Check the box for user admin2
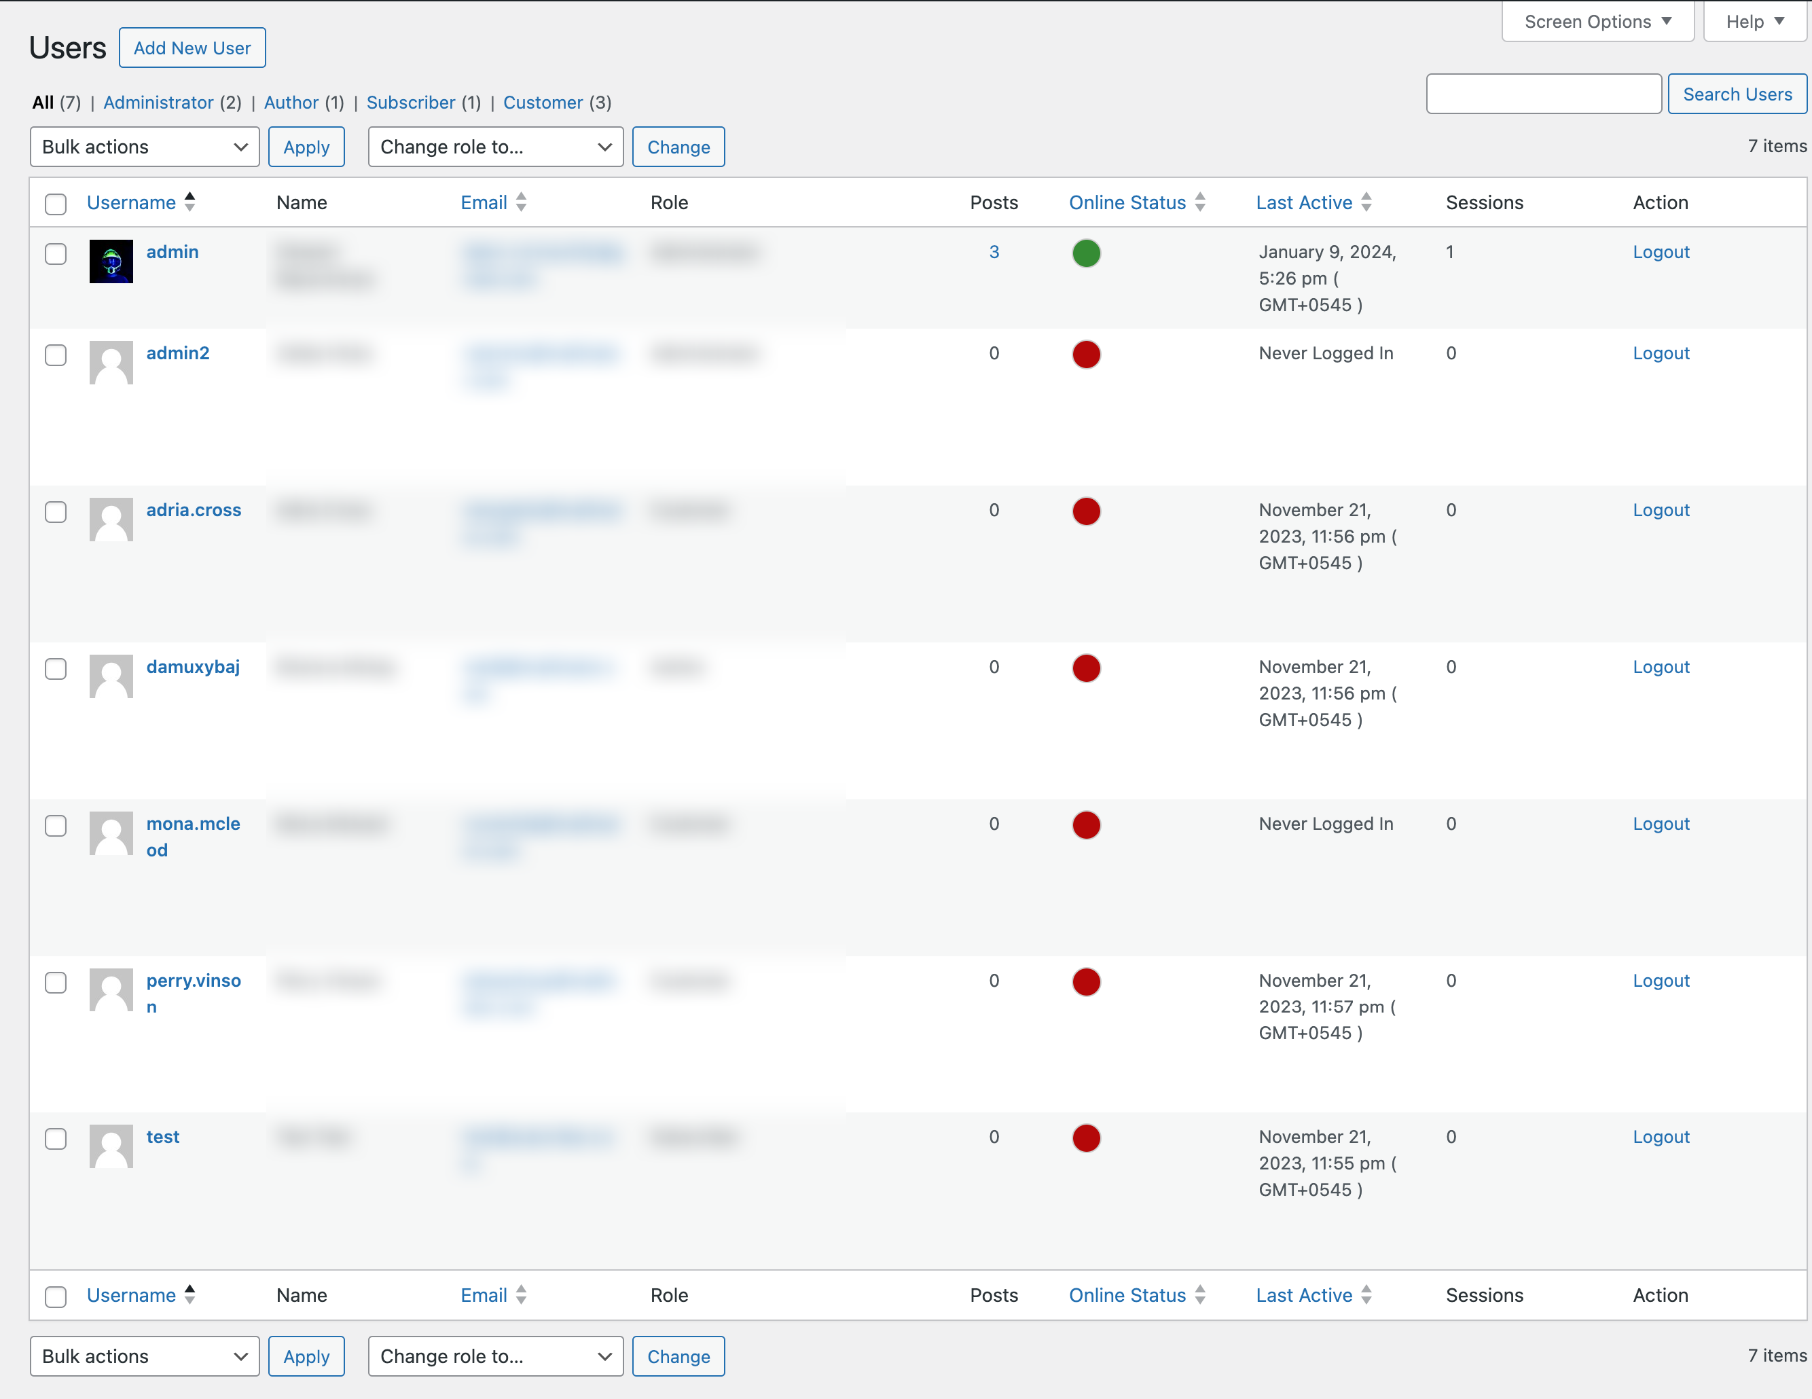The width and height of the screenshot is (1812, 1399). [56, 355]
